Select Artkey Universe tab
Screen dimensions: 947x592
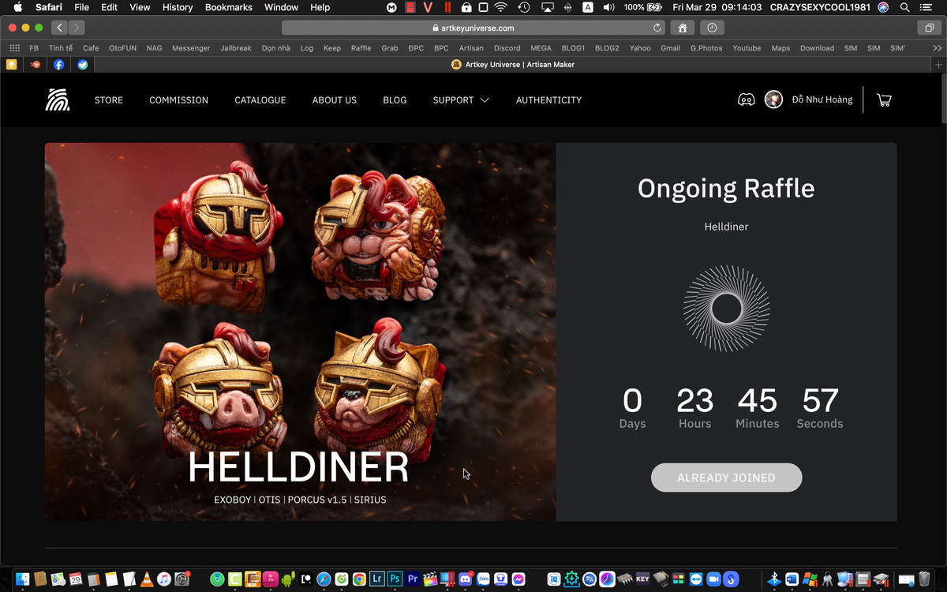513,65
